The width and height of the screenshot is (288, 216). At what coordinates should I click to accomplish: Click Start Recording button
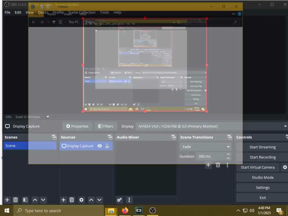tap(262, 157)
